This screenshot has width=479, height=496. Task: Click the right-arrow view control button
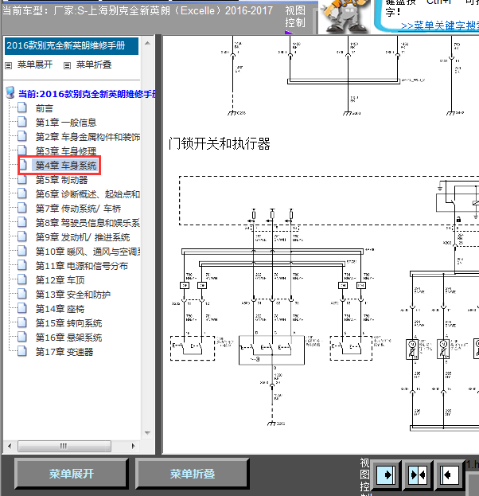tap(386, 475)
